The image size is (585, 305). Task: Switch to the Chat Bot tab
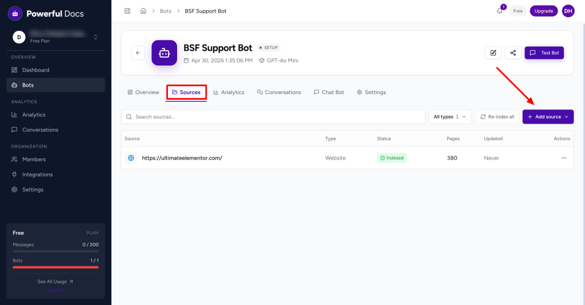[329, 92]
